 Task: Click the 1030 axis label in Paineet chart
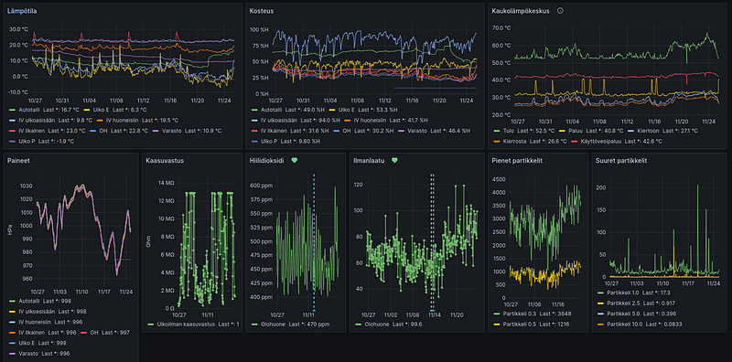coord(27,186)
